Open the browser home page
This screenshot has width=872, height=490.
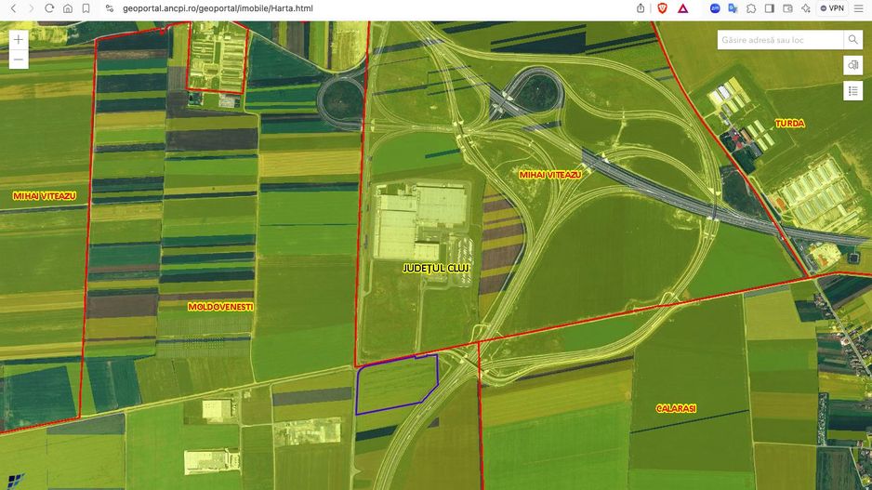68,8
